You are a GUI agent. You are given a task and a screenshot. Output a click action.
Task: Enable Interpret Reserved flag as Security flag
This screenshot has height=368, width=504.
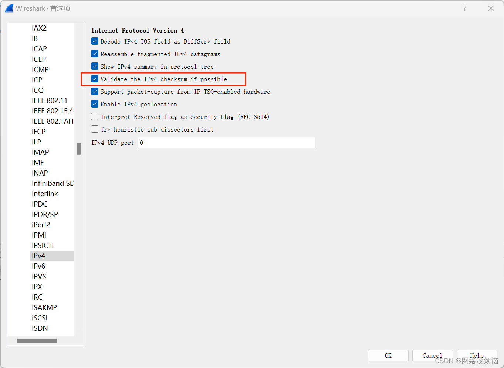click(x=95, y=117)
